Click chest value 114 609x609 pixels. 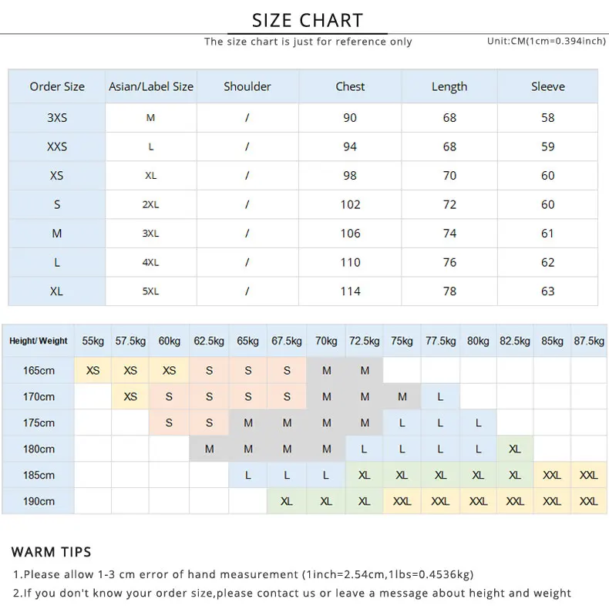point(350,291)
